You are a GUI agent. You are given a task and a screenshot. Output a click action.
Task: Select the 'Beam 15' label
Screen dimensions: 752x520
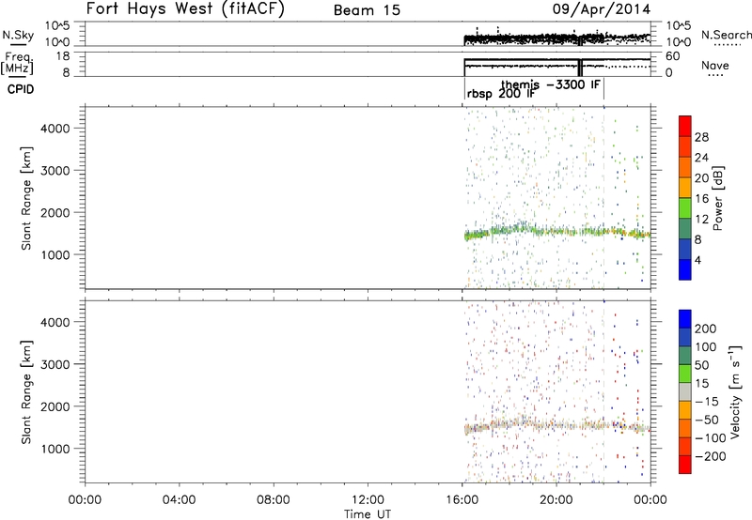367,10
